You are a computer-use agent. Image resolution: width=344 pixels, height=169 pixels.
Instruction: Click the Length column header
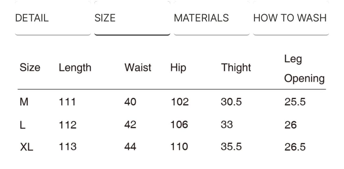coord(75,68)
